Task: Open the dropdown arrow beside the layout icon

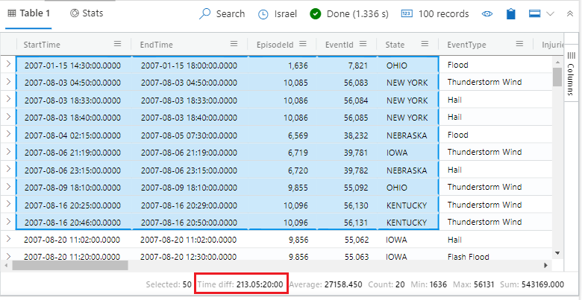Action: [551, 14]
